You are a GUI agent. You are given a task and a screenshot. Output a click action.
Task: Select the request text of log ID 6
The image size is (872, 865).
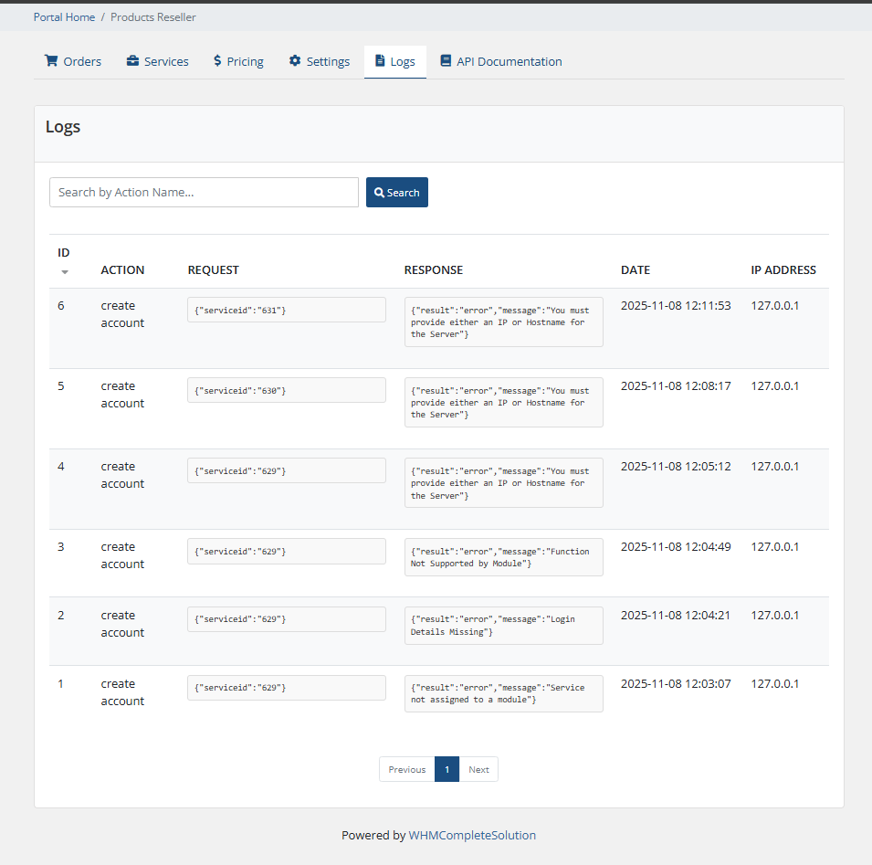[x=286, y=309]
